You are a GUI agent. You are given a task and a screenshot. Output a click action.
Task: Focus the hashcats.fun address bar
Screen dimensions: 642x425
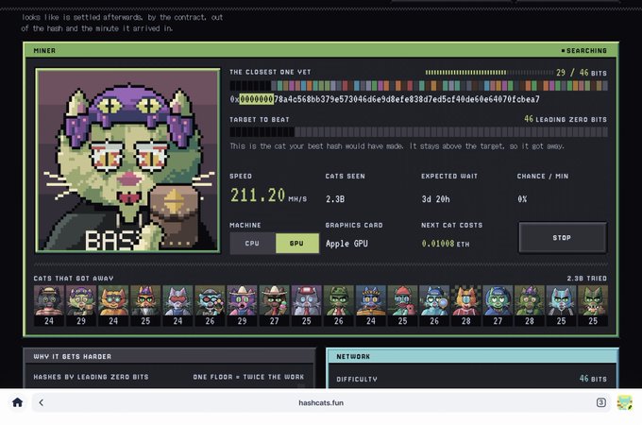click(321, 402)
